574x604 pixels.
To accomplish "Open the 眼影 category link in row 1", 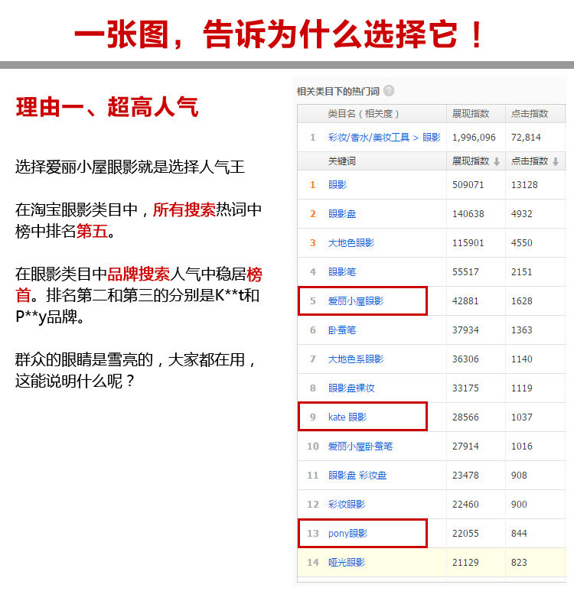I will coord(432,138).
